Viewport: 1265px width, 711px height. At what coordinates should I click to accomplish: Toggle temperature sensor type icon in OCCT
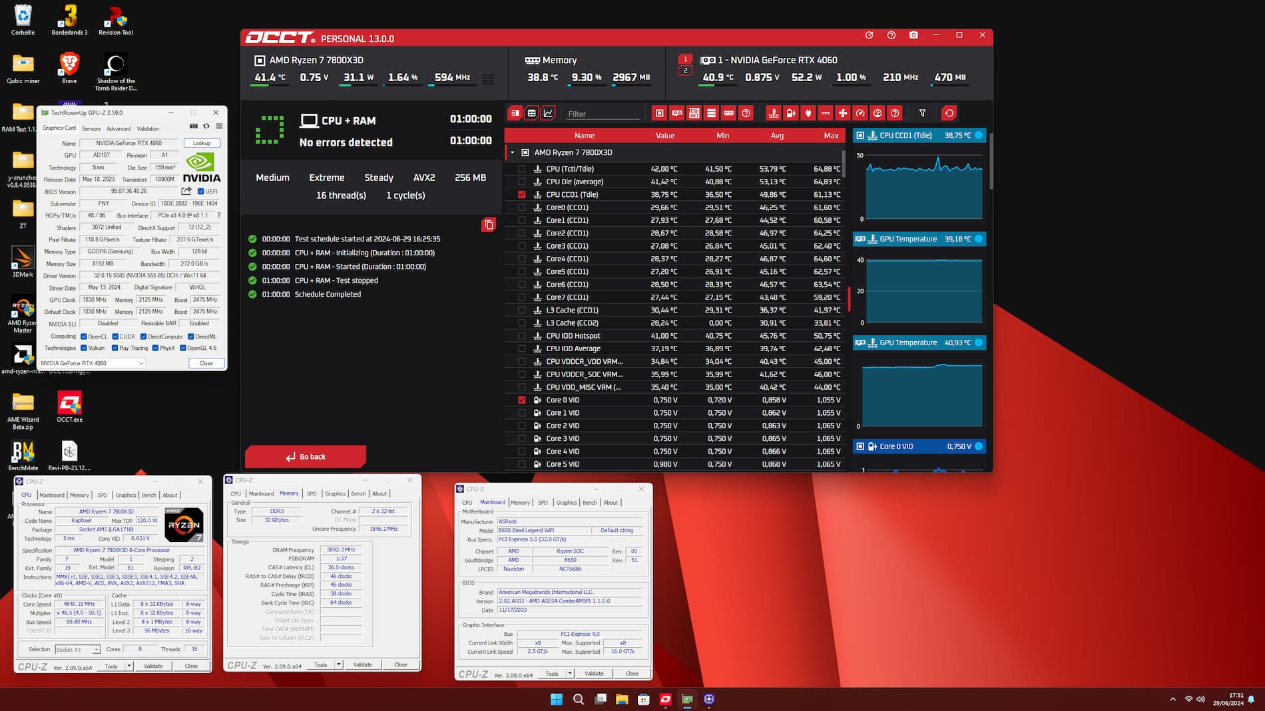(x=774, y=113)
